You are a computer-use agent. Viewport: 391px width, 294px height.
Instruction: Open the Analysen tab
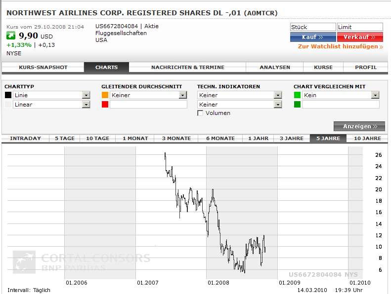pyautogui.click(x=274, y=67)
